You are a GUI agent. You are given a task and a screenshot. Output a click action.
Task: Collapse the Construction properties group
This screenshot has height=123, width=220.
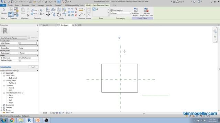tap(37, 41)
